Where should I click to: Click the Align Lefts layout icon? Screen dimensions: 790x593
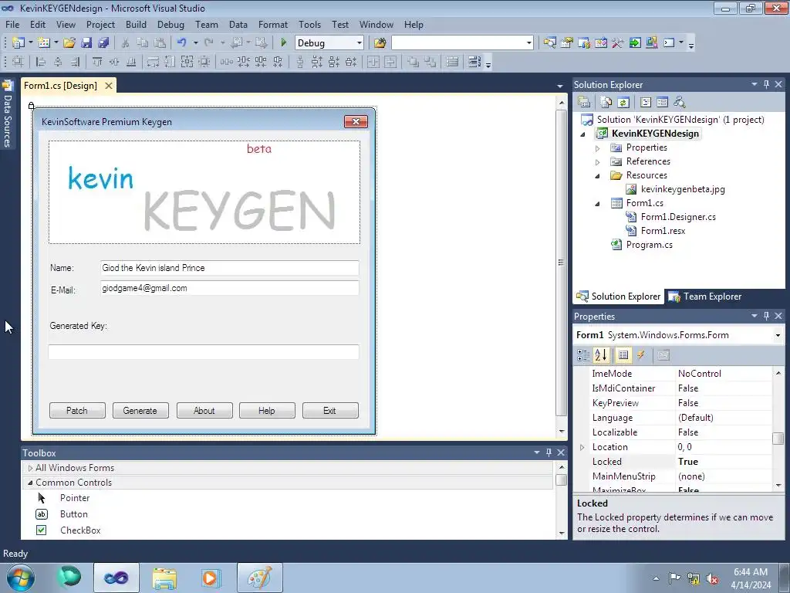click(41, 62)
